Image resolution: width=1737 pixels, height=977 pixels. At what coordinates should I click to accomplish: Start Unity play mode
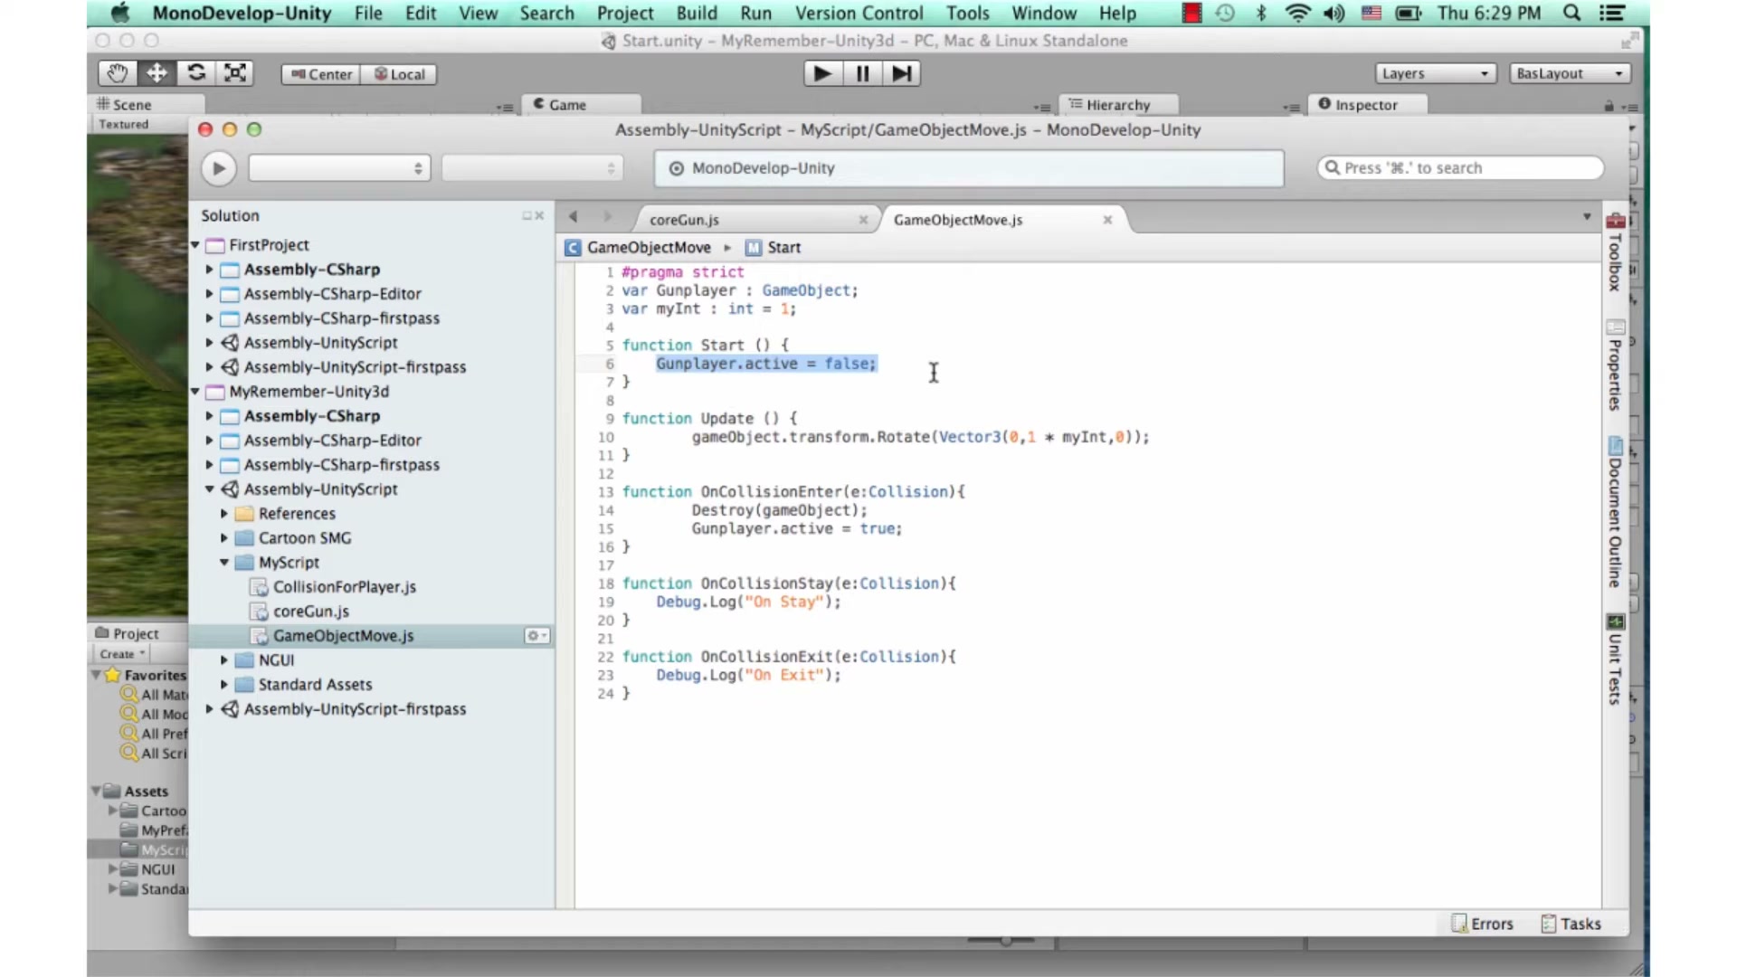click(x=822, y=73)
